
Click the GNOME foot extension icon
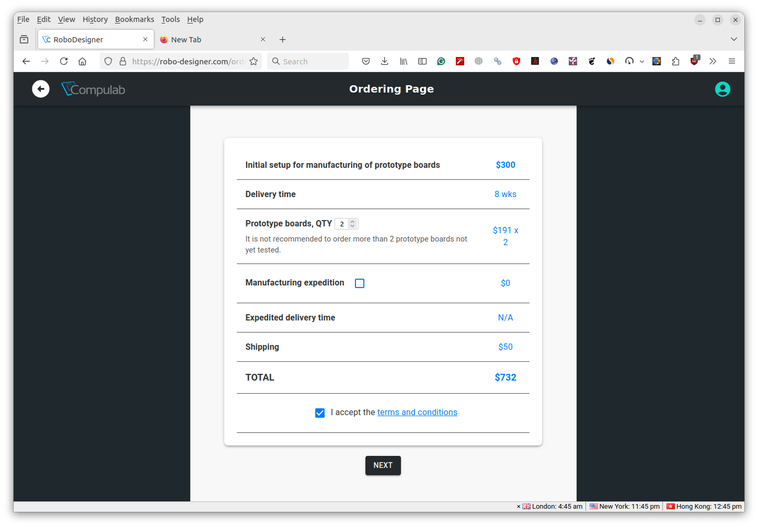(592, 61)
